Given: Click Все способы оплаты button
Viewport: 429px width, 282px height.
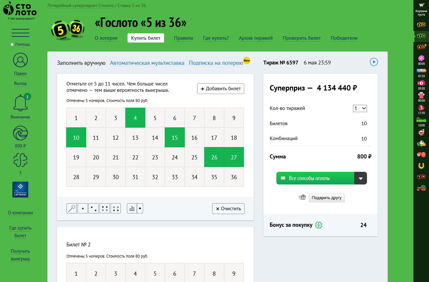Looking at the screenshot, I should [315, 178].
